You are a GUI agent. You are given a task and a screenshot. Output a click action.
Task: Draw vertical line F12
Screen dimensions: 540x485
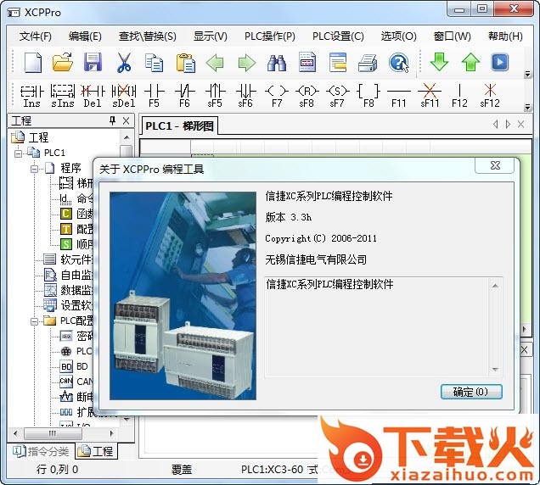click(459, 96)
